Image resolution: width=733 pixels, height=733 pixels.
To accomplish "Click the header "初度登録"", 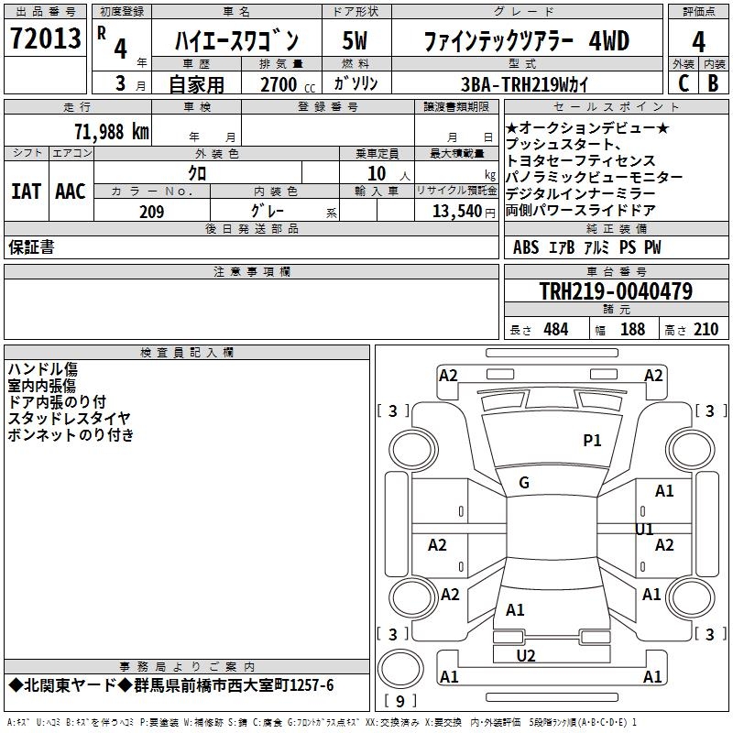I will tap(122, 11).
